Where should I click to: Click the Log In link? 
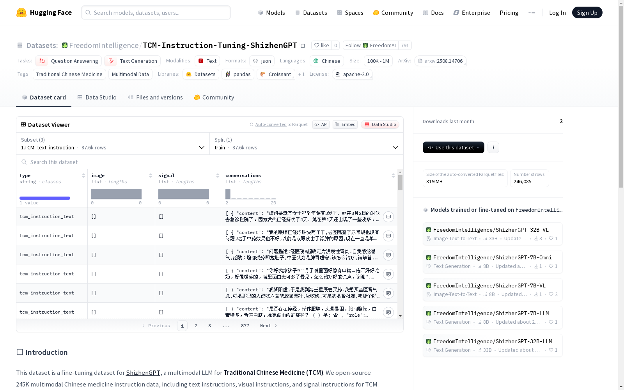coord(557,12)
